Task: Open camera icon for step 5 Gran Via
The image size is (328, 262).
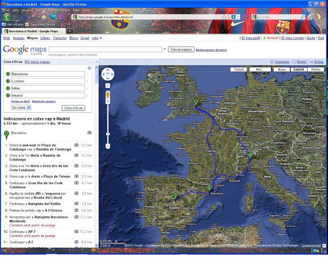Action: click(x=77, y=183)
